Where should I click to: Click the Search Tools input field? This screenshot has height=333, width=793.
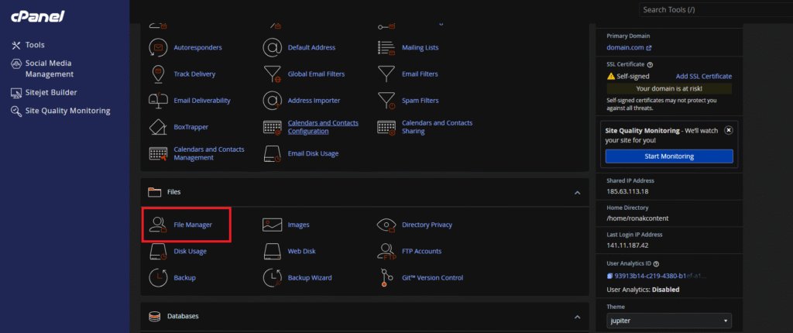pos(716,9)
